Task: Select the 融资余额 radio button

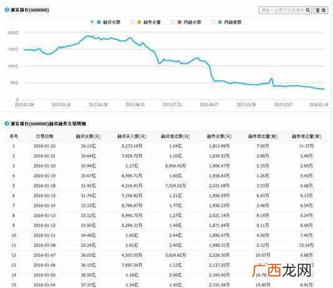Action: 92,22
